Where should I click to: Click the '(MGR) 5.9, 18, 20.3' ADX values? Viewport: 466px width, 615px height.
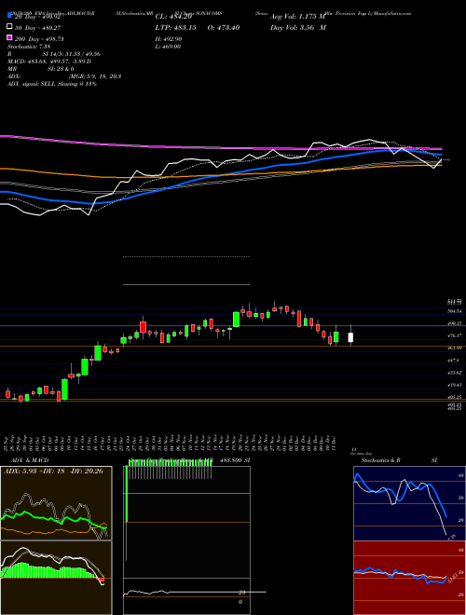(x=95, y=76)
